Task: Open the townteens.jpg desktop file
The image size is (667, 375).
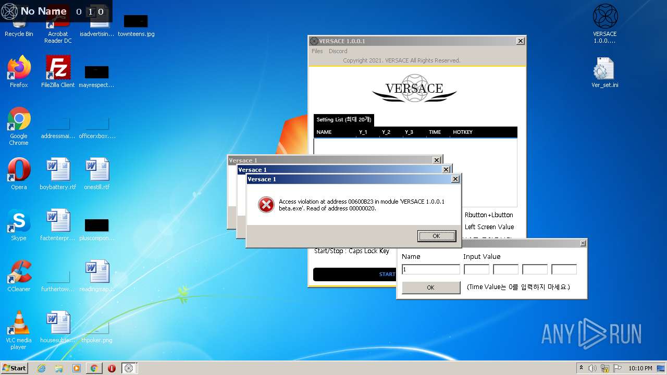Action: (136, 26)
